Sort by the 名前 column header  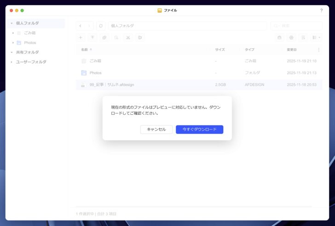click(84, 50)
